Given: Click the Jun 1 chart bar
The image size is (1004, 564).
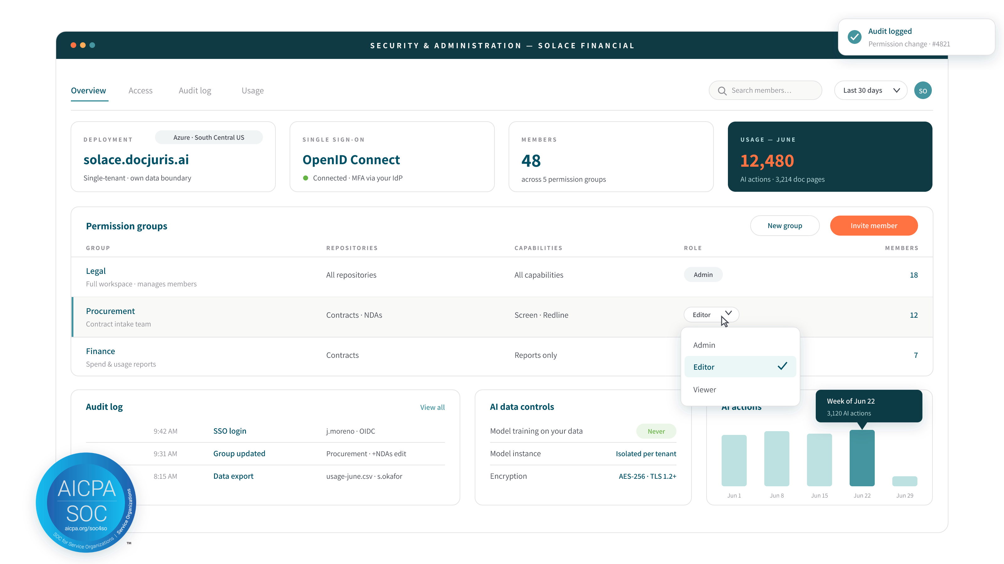Looking at the screenshot, I should pyautogui.click(x=734, y=460).
